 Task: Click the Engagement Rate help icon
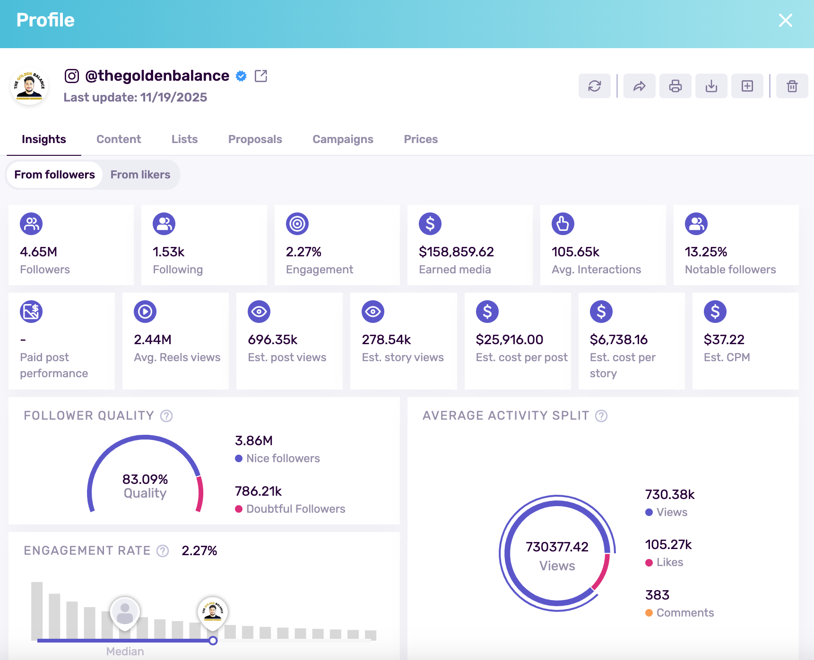[x=163, y=551]
